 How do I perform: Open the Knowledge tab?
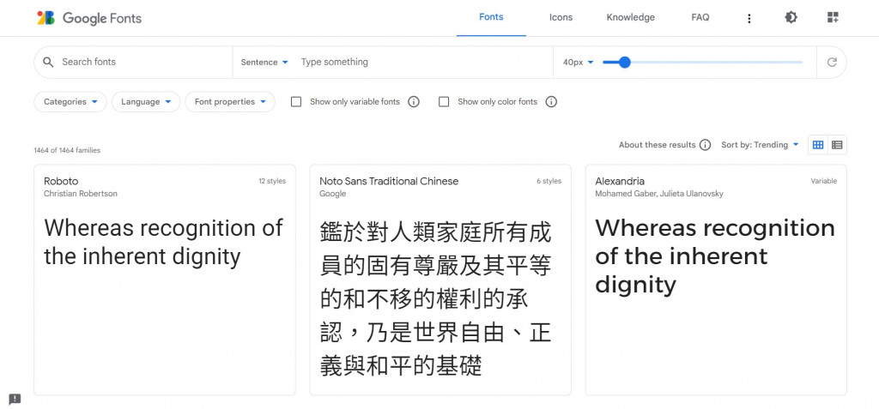coord(631,17)
